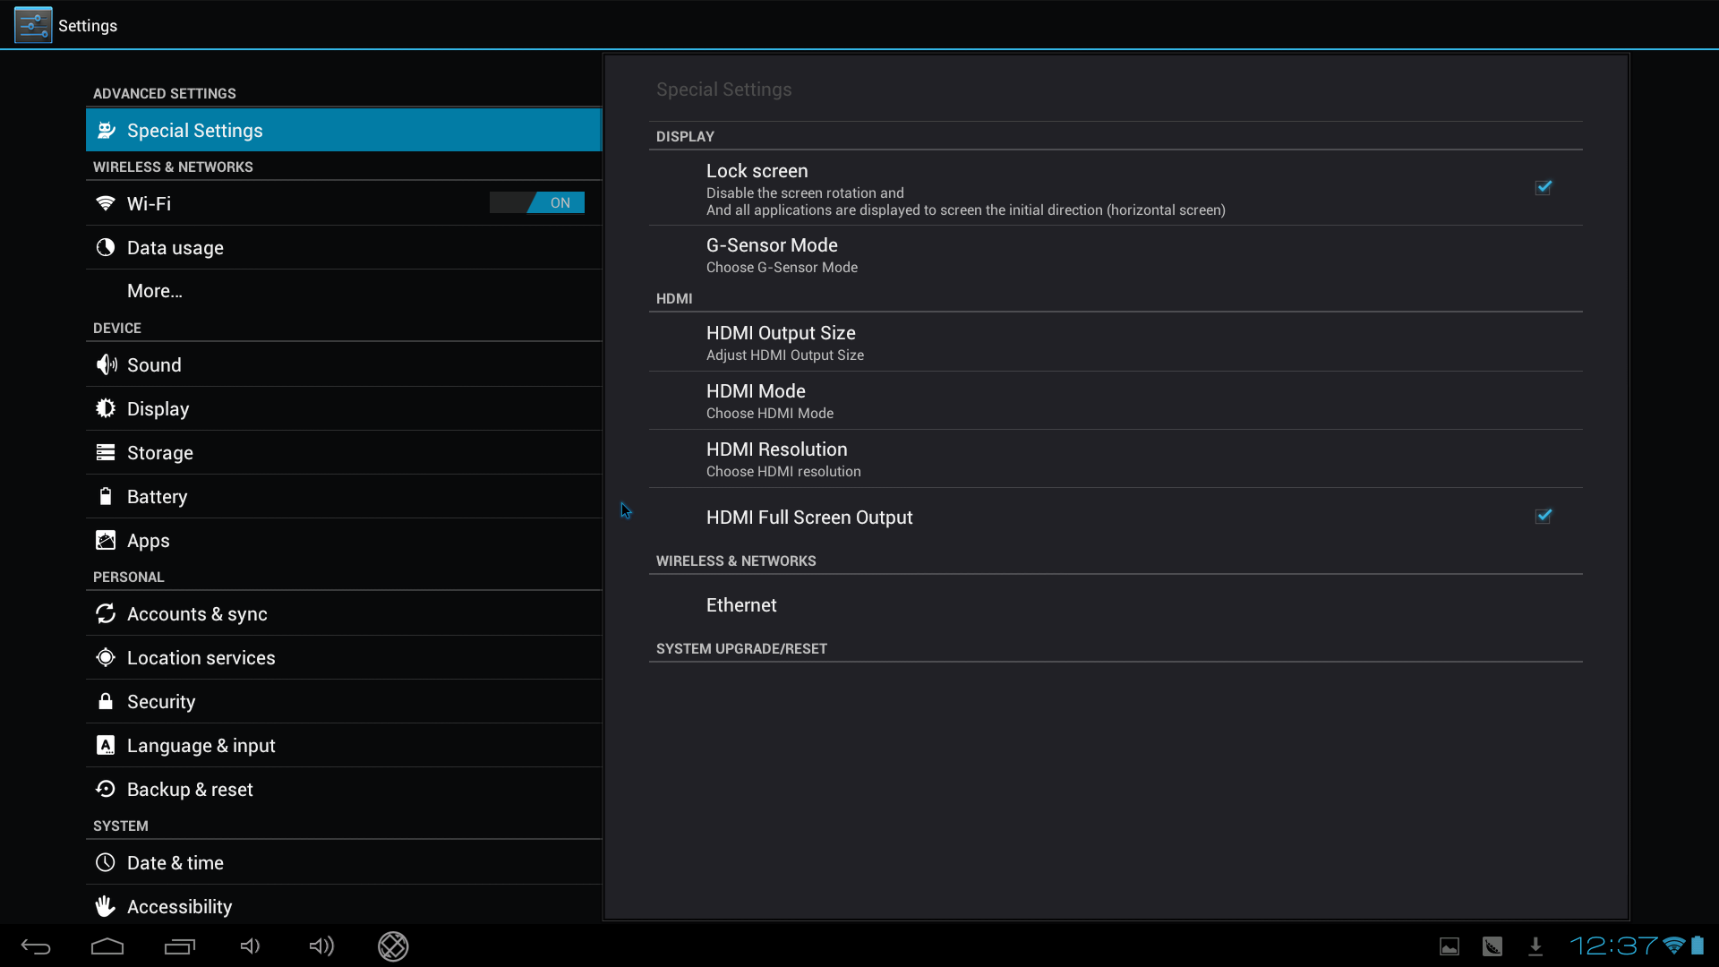The image size is (1719, 967).
Task: Disable HDMI Full Screen Output checkbox
Action: (x=1544, y=516)
